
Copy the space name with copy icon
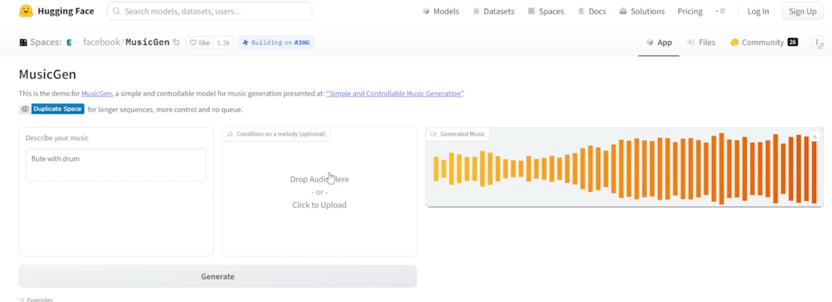pos(176,42)
